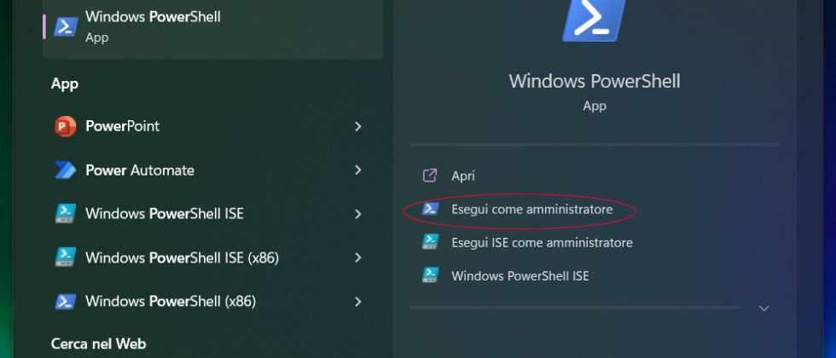The image size is (836, 358).
Task: Click Apri to open PowerShell
Action: click(463, 176)
